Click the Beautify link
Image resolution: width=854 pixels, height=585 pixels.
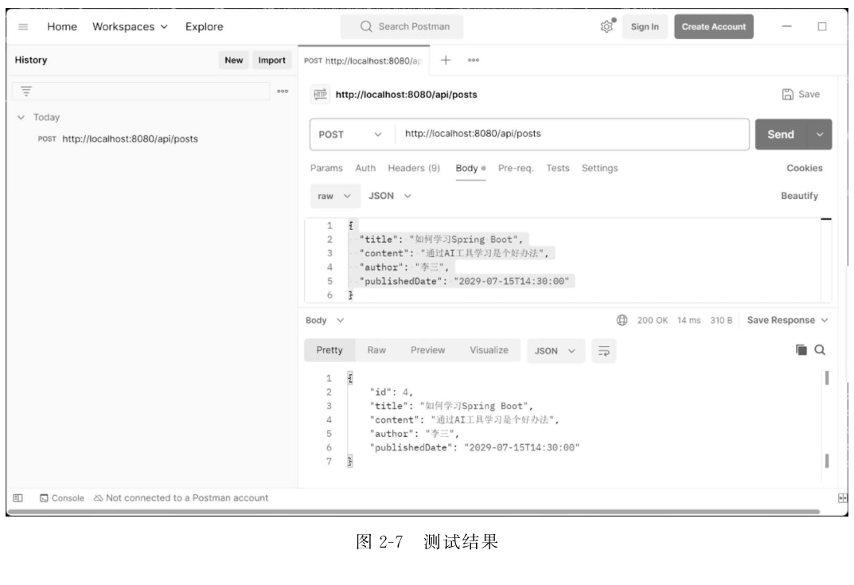(x=799, y=196)
